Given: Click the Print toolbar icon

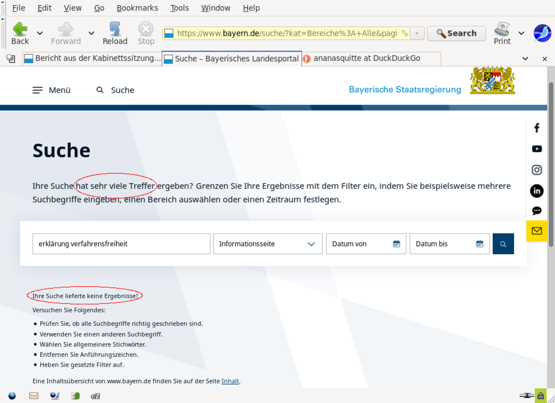Looking at the screenshot, I should click(x=502, y=33).
